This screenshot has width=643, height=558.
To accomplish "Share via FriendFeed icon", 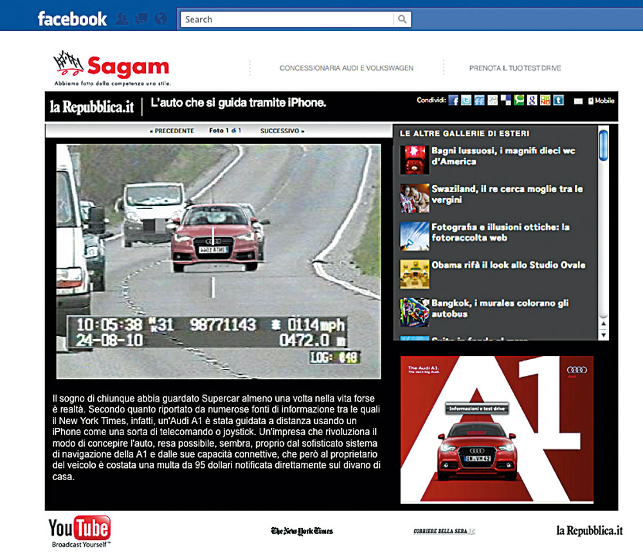I will pyautogui.click(x=480, y=100).
